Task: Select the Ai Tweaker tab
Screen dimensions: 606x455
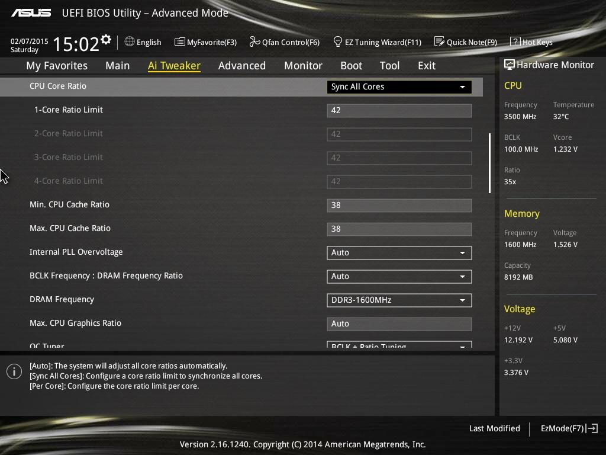Action: click(x=174, y=66)
